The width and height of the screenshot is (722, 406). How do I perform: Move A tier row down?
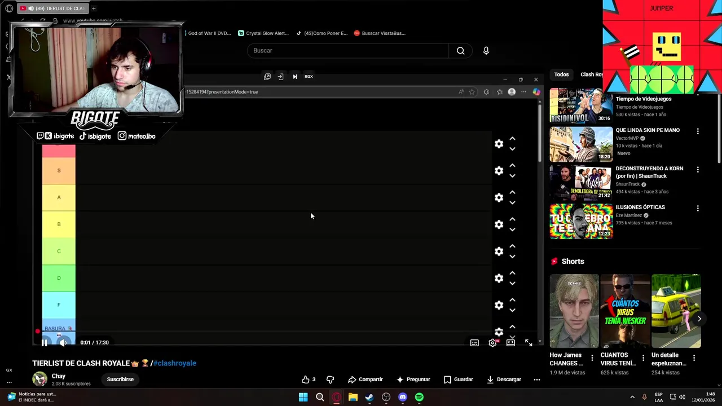pos(512,203)
